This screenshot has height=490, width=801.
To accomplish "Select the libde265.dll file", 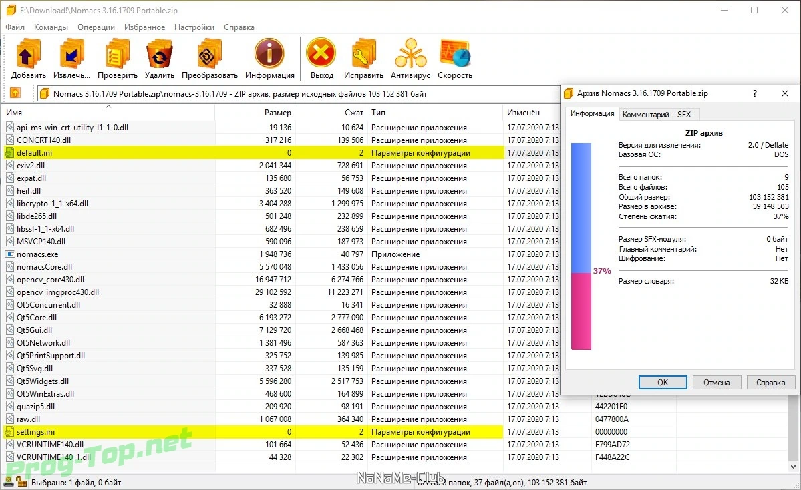I will tap(36, 216).
